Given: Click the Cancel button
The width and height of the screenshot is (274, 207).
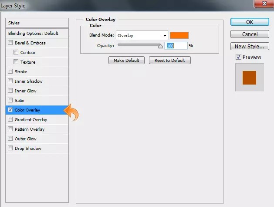Looking at the screenshot, I should point(250,34).
